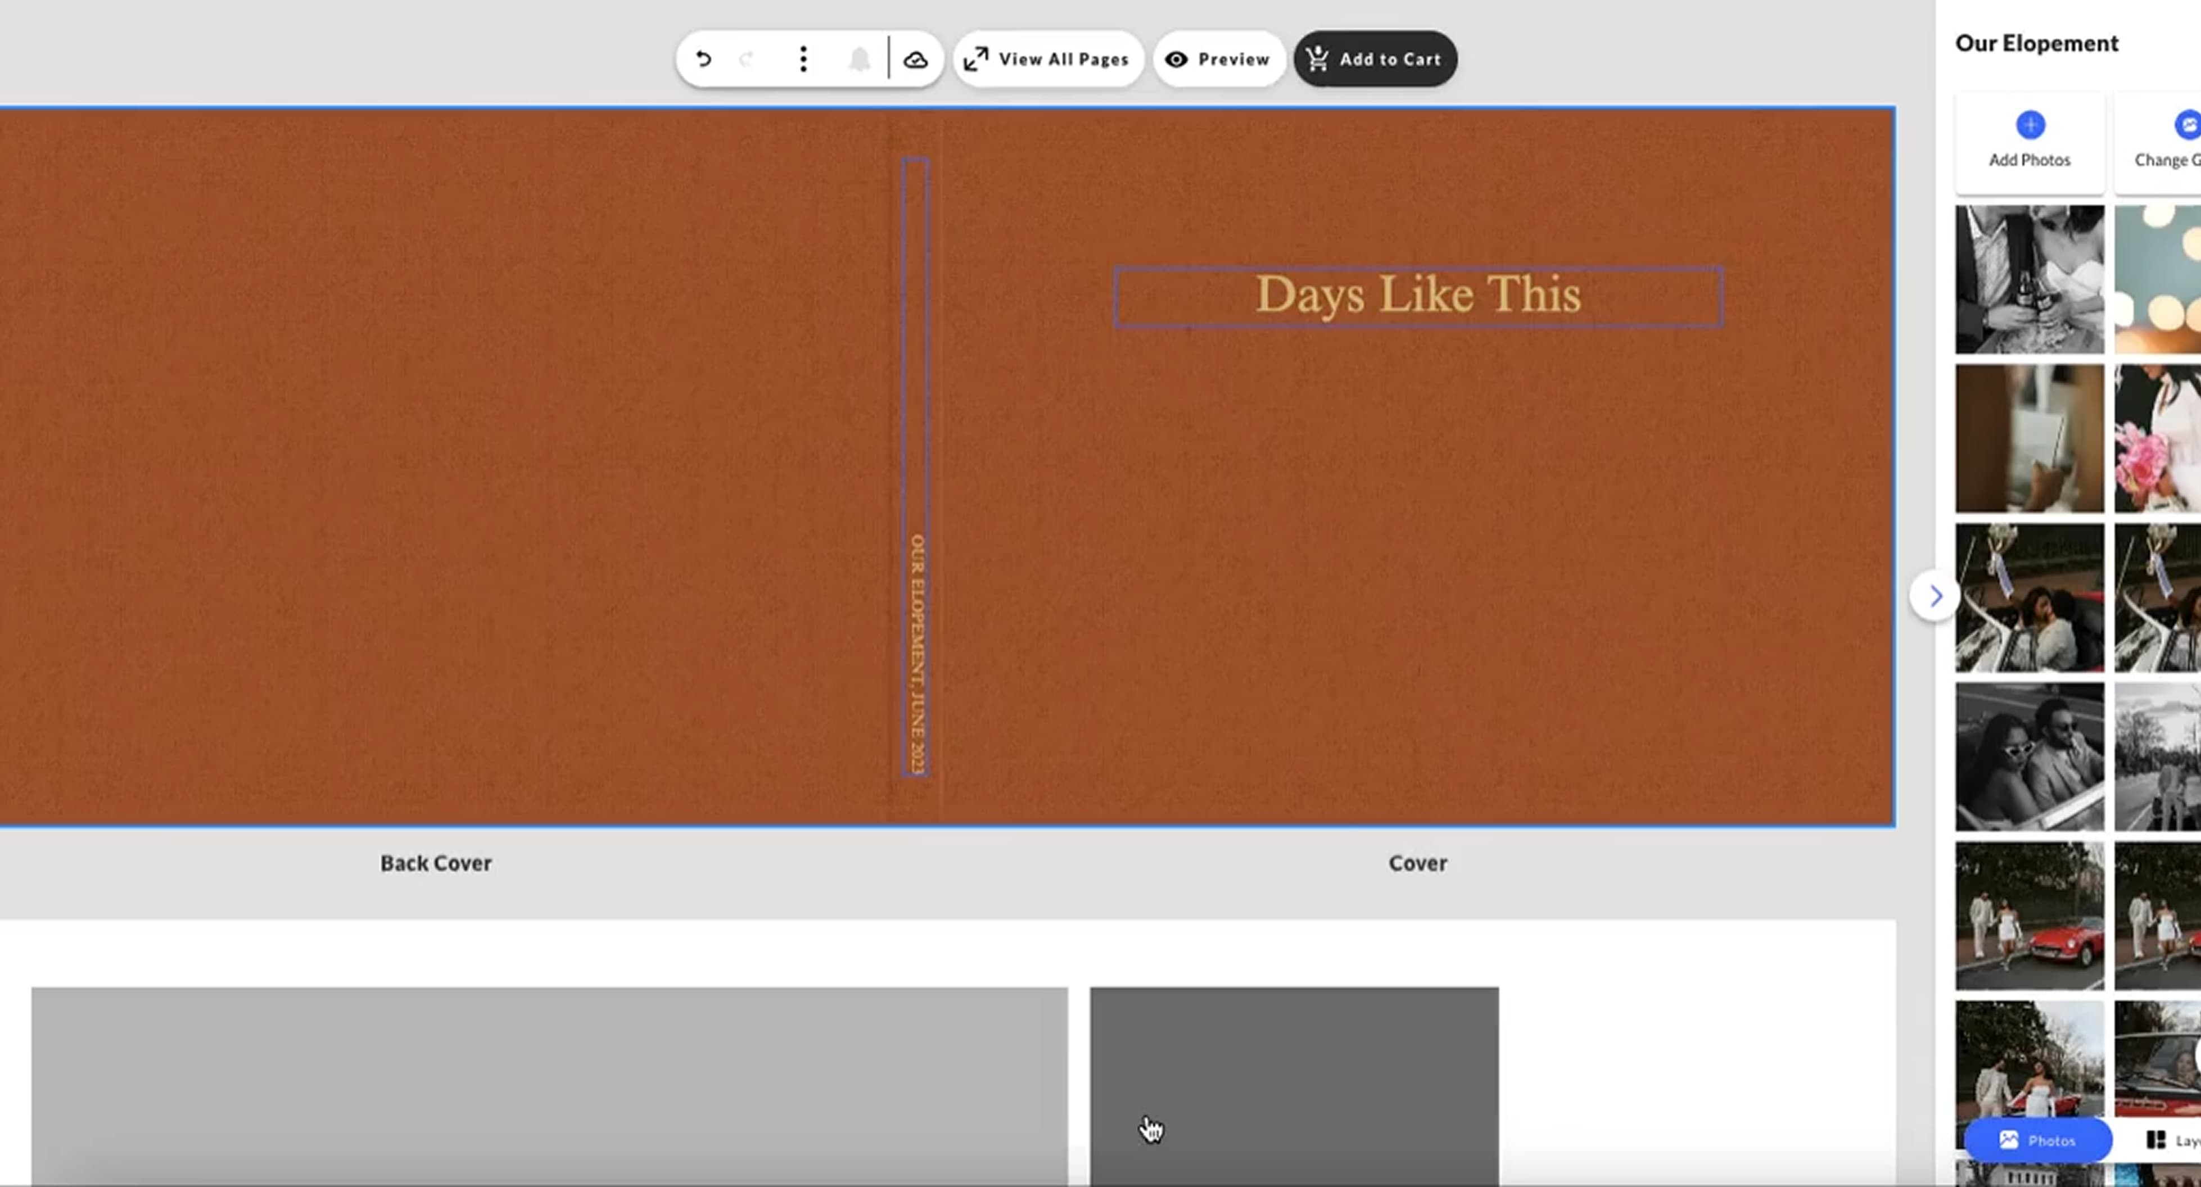Click the Preview eye button

pyautogui.click(x=1219, y=59)
